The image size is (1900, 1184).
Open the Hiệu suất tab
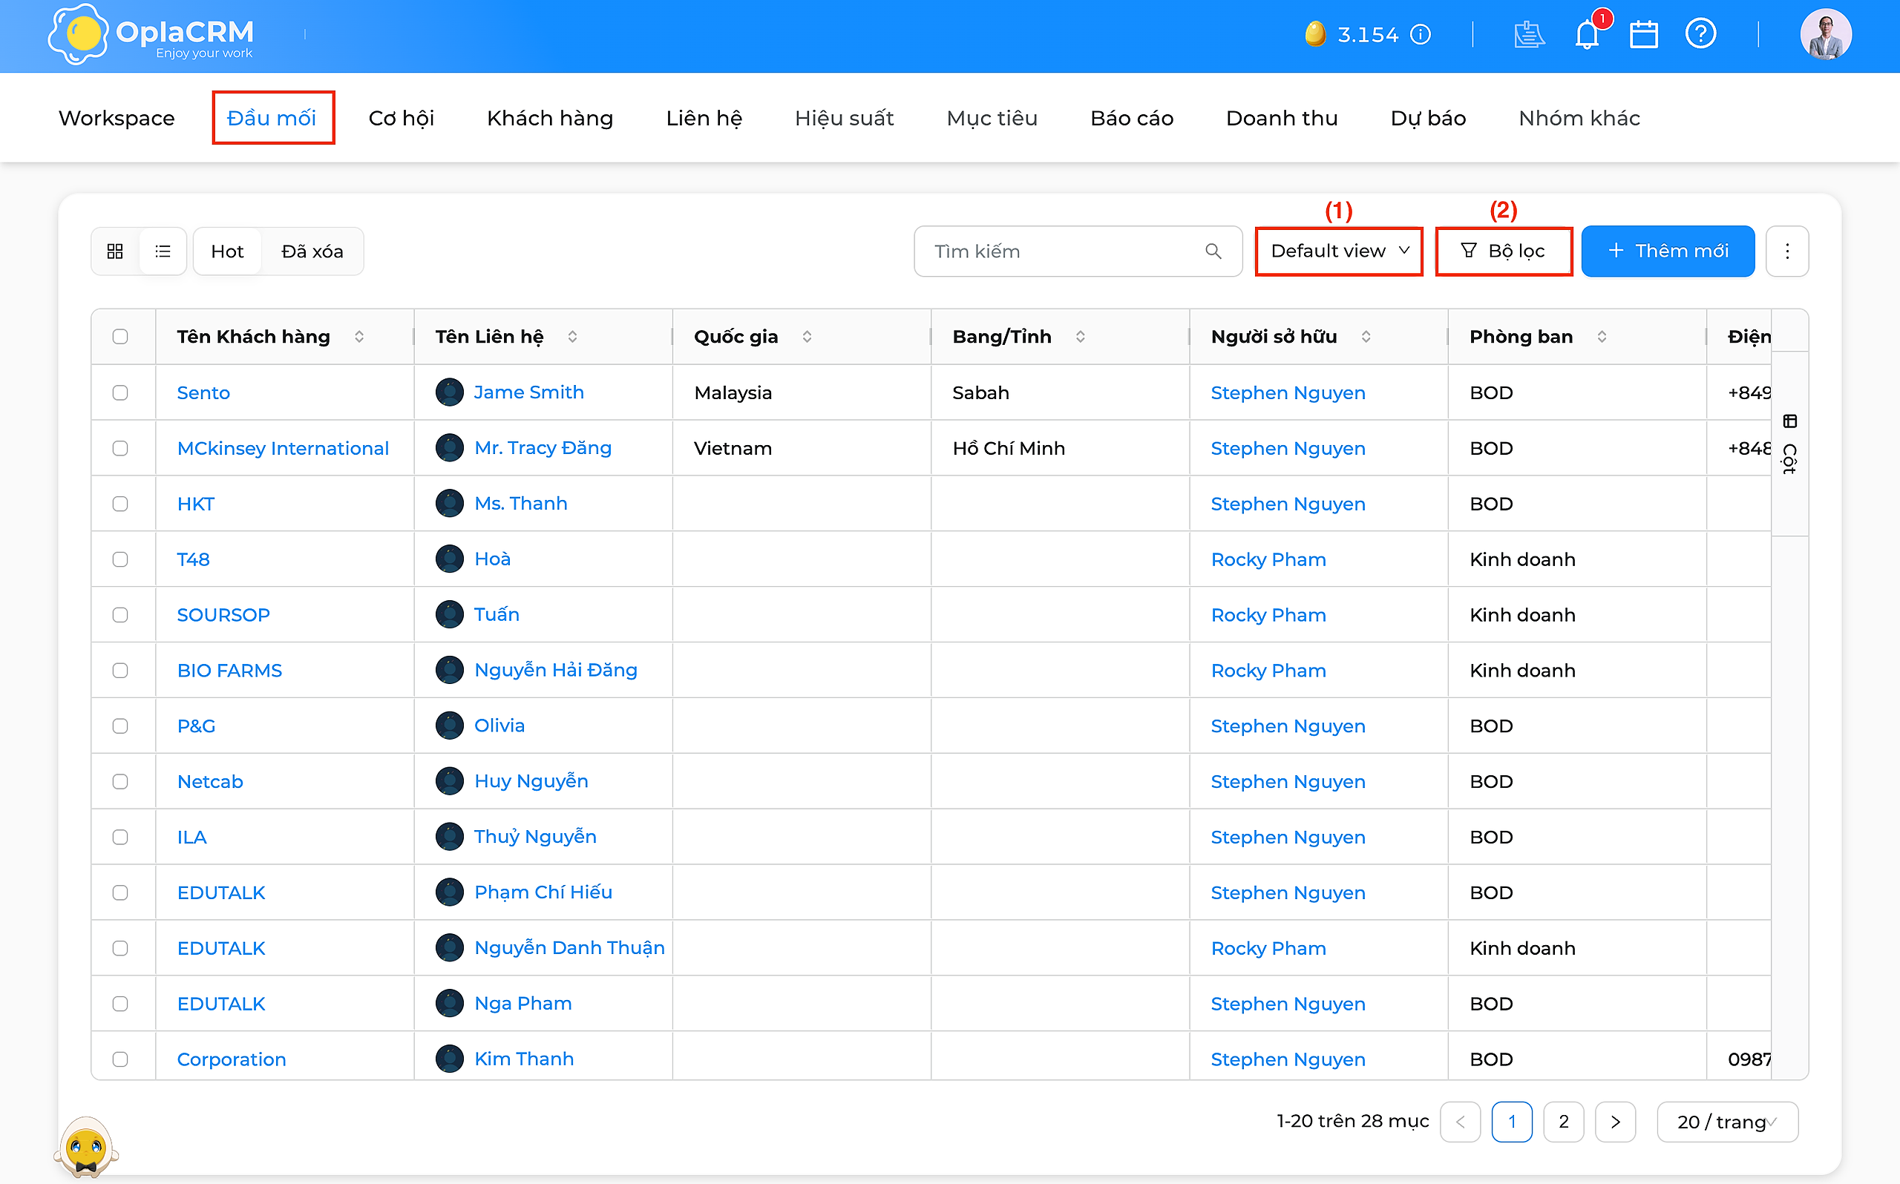coord(845,118)
